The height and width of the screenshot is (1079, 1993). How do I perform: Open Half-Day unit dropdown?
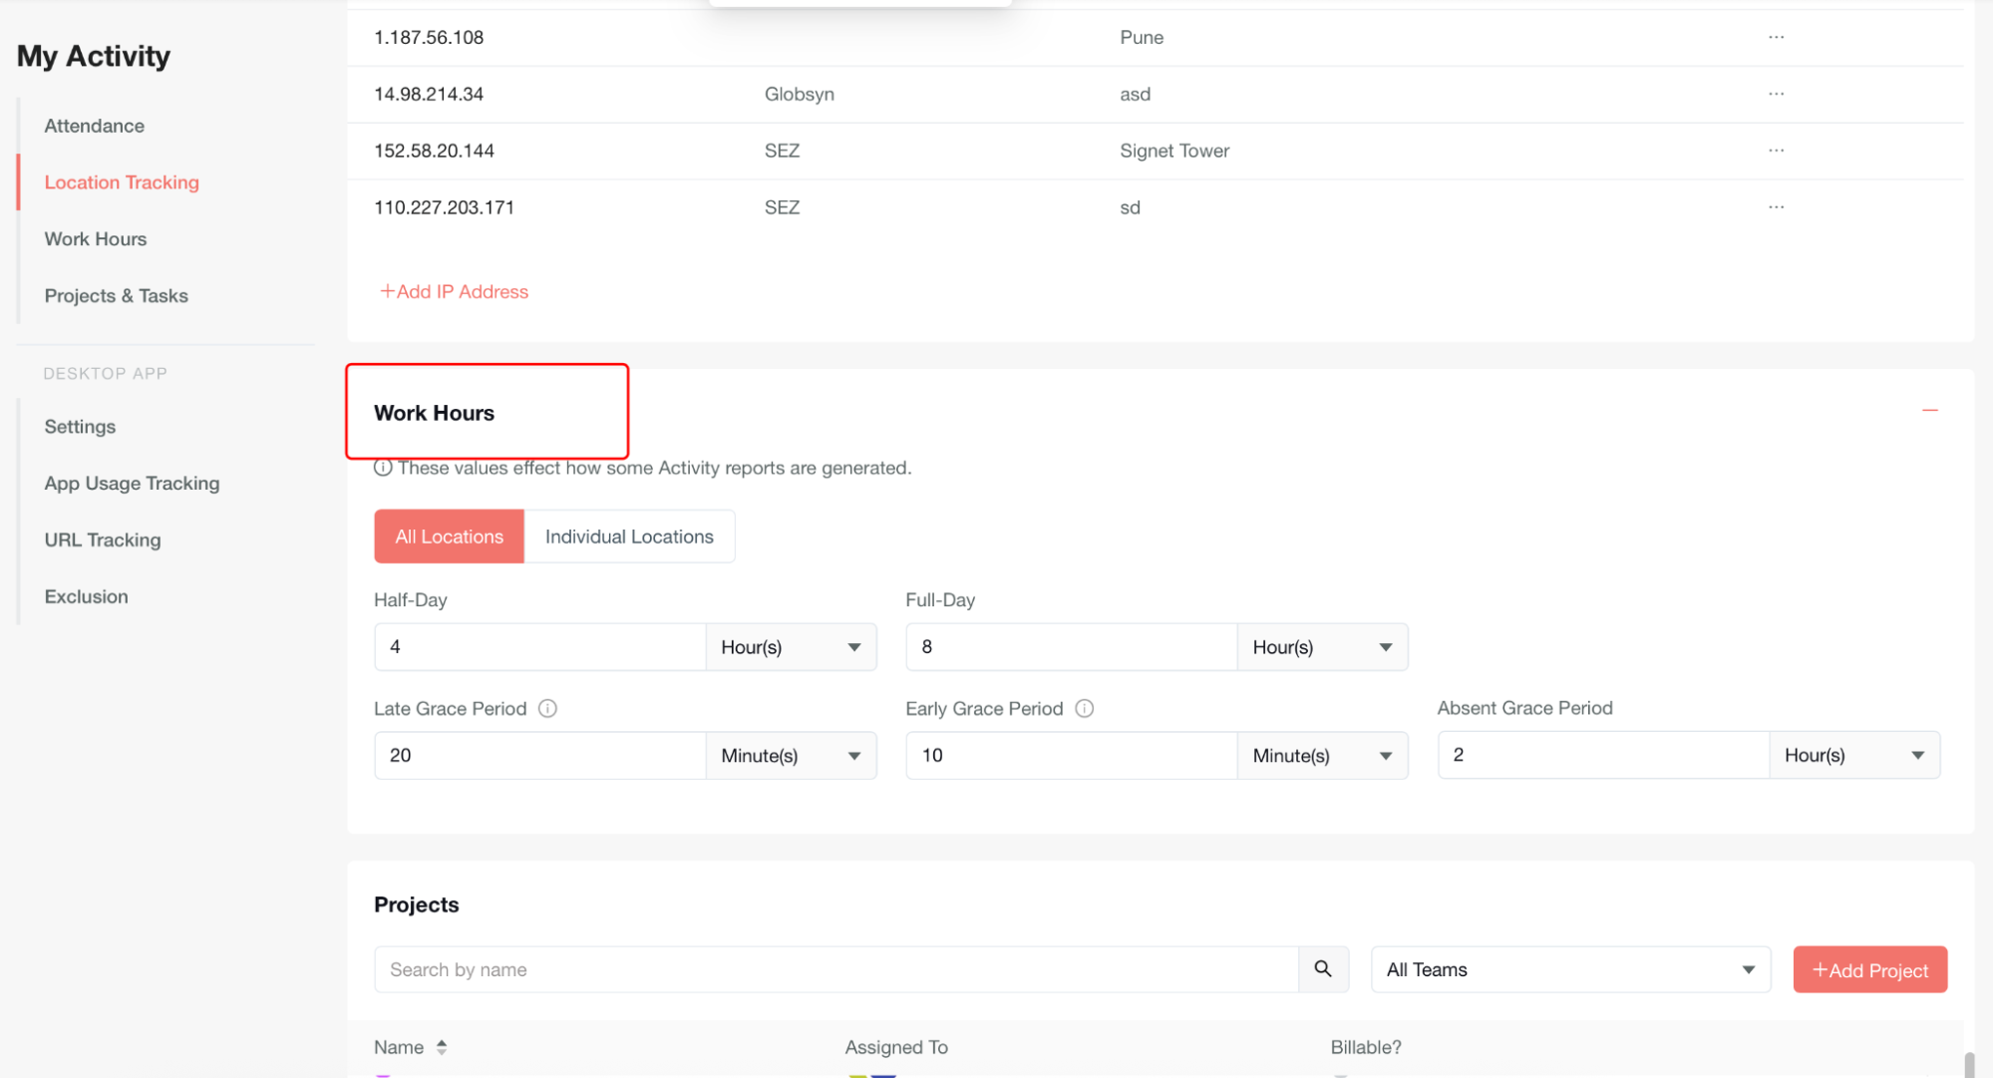791,647
